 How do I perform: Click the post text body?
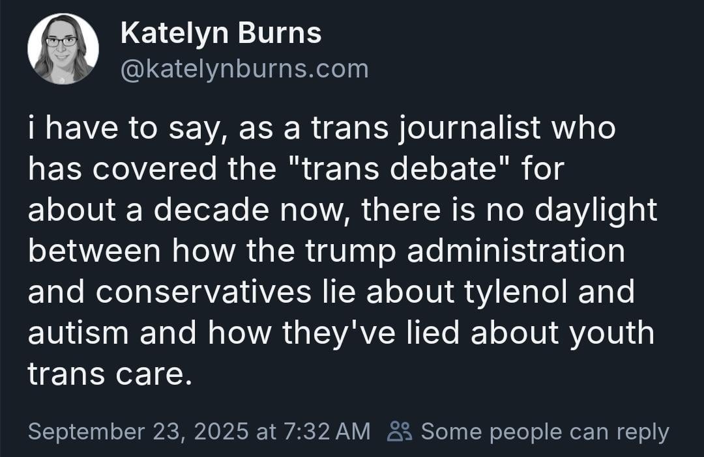pos(343,251)
